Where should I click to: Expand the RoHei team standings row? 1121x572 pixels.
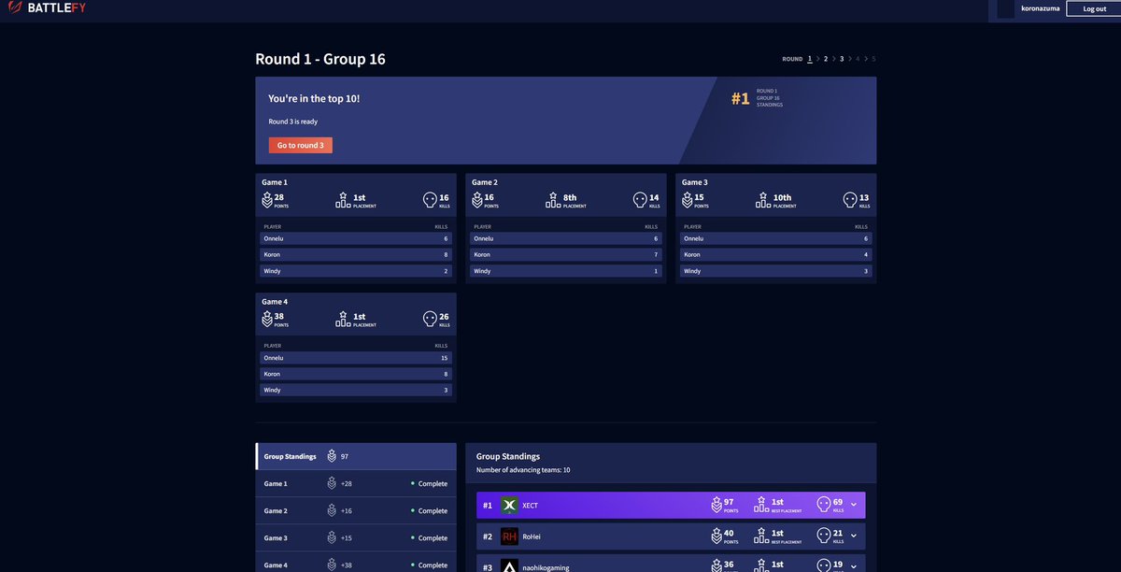854,536
